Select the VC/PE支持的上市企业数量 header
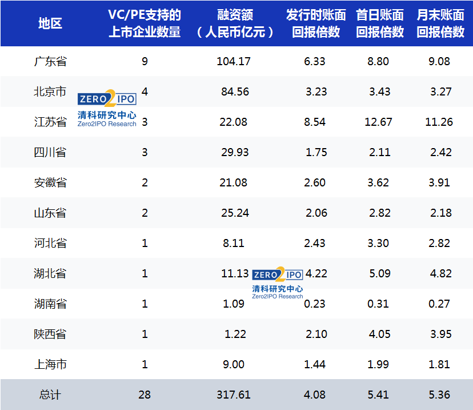The height and width of the screenshot is (410, 473). [x=145, y=23]
